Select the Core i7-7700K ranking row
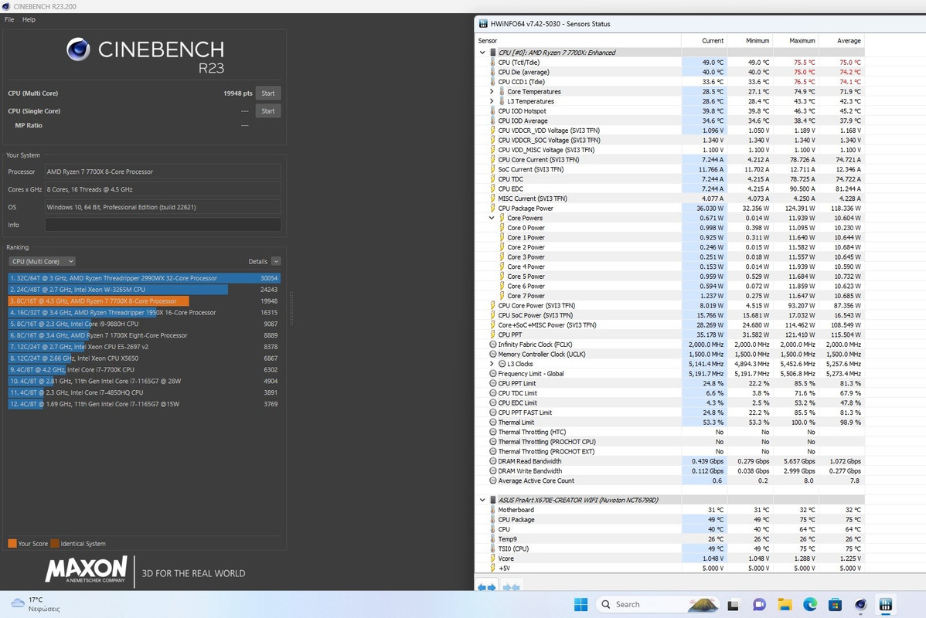The width and height of the screenshot is (926, 618). [x=144, y=369]
